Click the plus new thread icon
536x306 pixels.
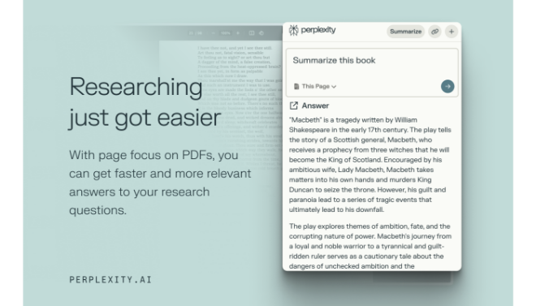(452, 32)
